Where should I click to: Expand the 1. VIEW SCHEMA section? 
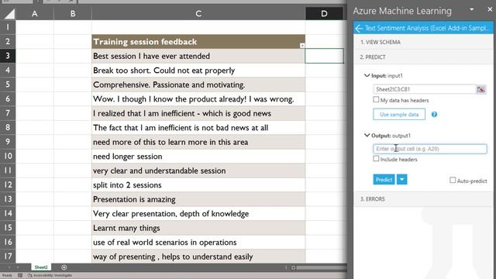pyautogui.click(x=423, y=42)
